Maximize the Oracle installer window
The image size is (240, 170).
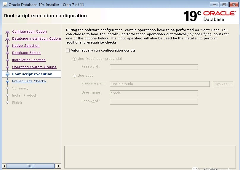coord(224,4)
